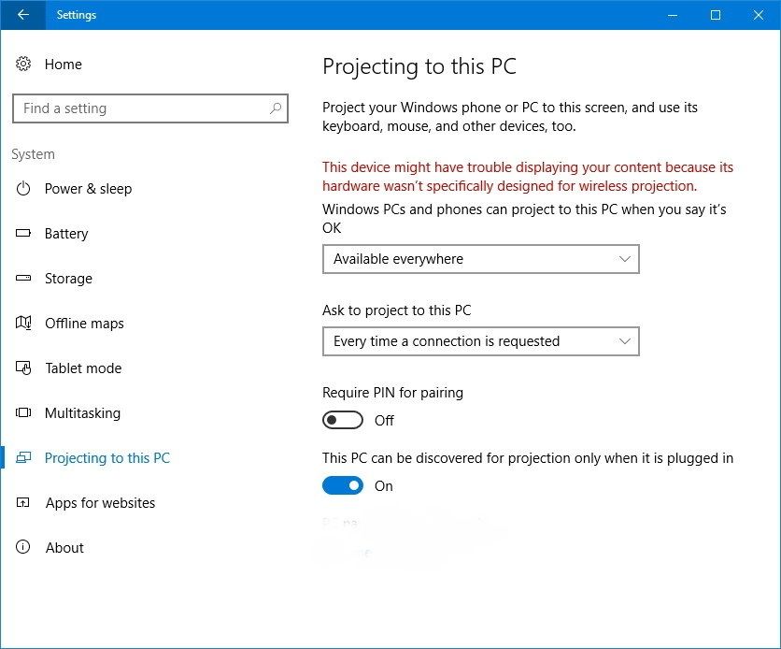The width and height of the screenshot is (781, 649).
Task: Click the back arrow in title bar
Action: 22,15
